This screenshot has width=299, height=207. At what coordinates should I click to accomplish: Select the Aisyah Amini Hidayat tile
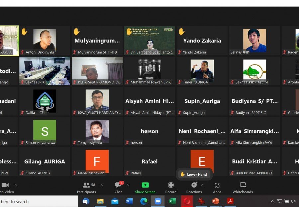pyautogui.click(x=149, y=101)
